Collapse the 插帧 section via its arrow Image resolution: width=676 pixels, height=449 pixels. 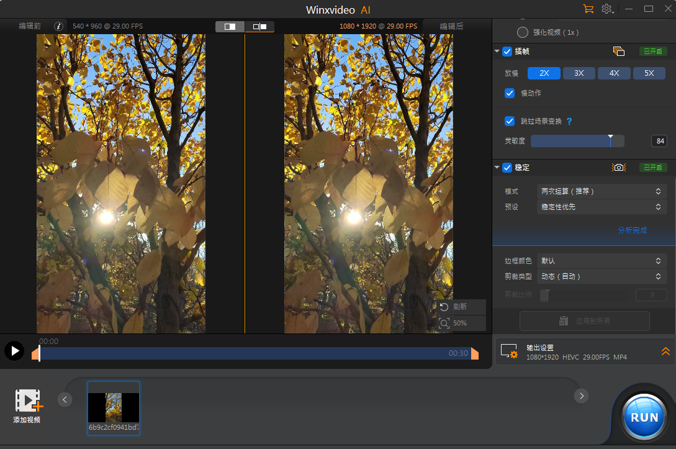coord(497,52)
